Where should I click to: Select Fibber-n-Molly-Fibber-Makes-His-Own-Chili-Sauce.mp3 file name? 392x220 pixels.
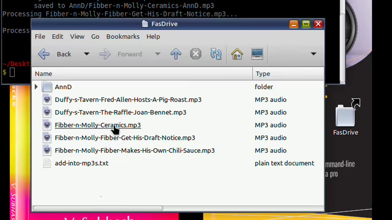(x=135, y=151)
